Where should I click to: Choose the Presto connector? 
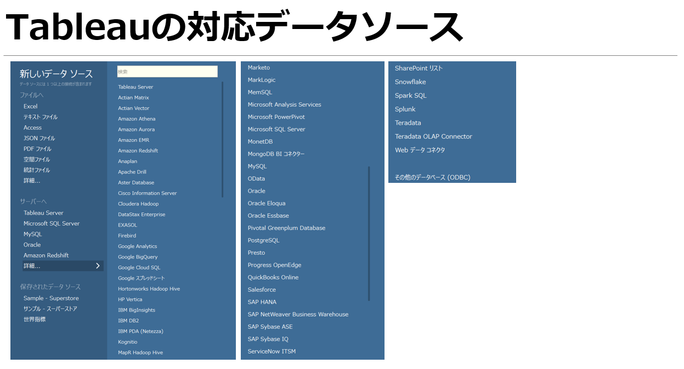[x=257, y=252]
